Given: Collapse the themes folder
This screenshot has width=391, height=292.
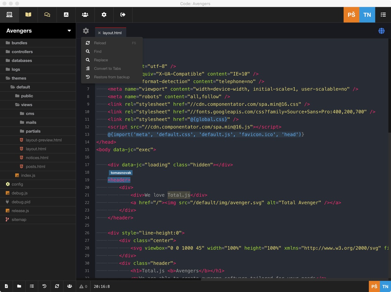Looking at the screenshot, I should click(x=19, y=78).
